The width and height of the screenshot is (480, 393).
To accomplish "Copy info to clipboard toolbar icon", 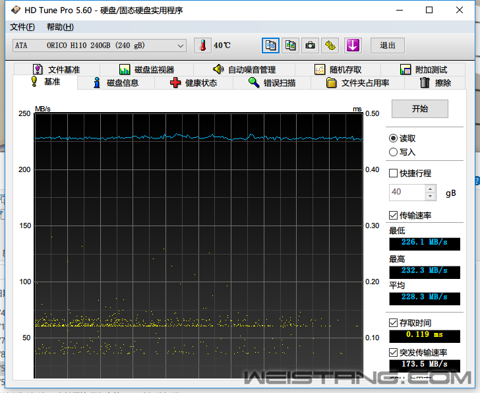I will point(270,45).
